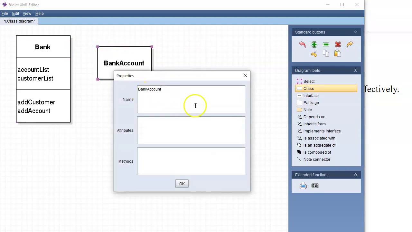The image size is (412, 232).
Task: Collapse the Extended functions panel
Action: (355, 175)
